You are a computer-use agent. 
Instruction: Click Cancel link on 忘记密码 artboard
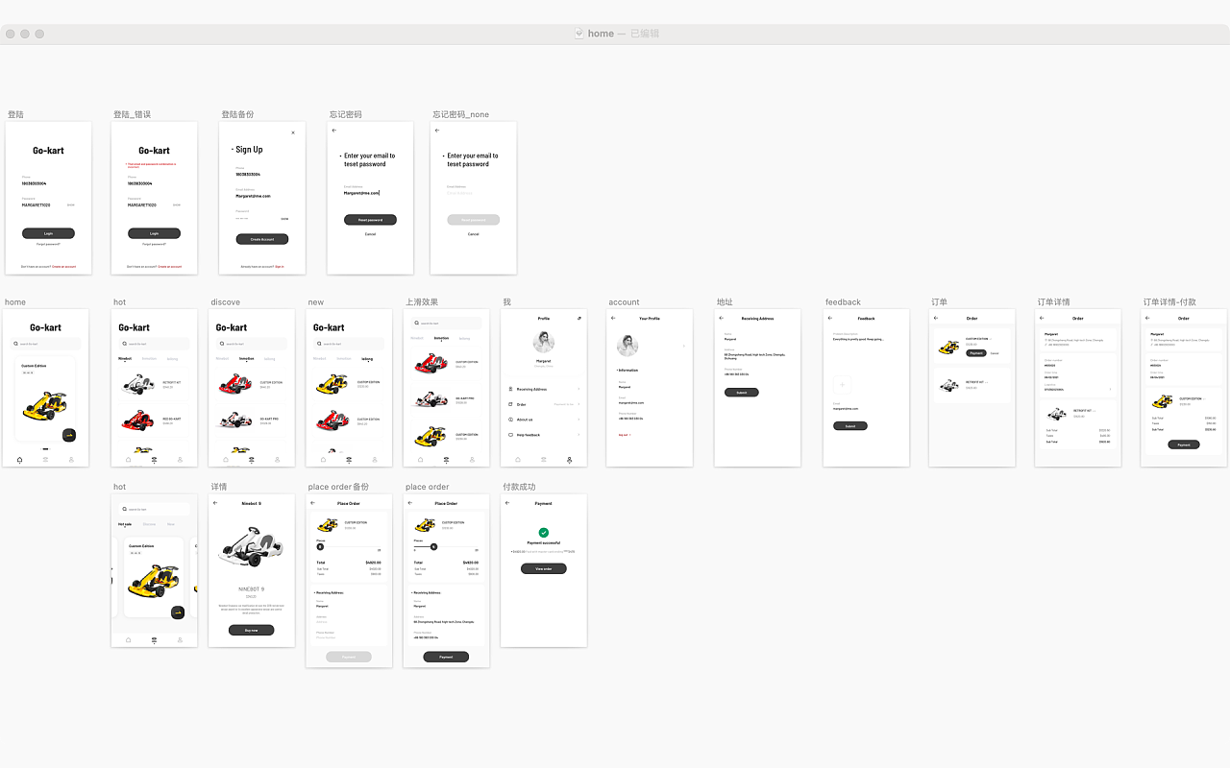[x=370, y=234]
